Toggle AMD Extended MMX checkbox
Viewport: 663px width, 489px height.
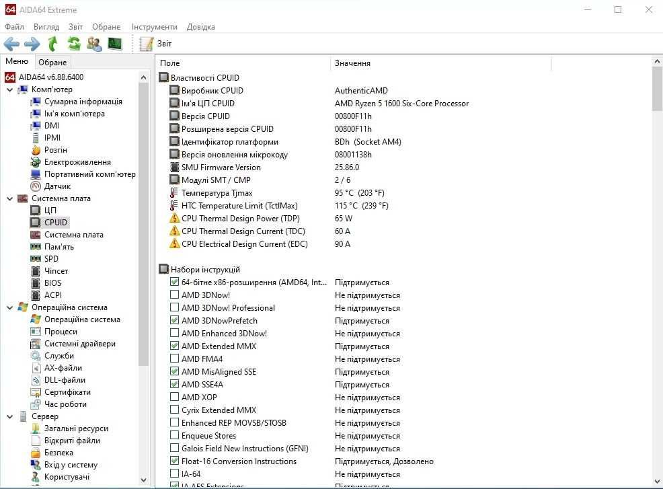coord(174,346)
